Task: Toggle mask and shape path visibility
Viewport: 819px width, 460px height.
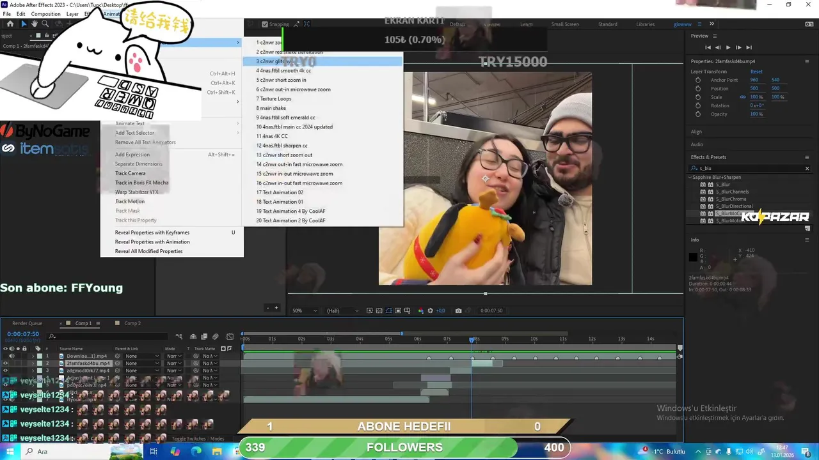Action: click(x=388, y=310)
